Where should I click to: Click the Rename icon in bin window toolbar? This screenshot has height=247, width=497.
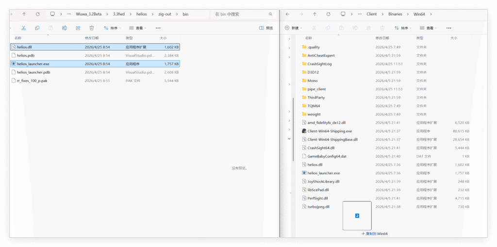click(64, 28)
